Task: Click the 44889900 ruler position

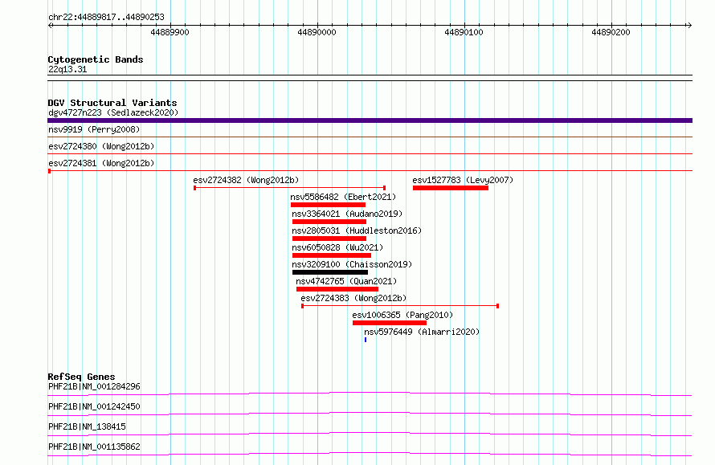Action: click(x=170, y=32)
